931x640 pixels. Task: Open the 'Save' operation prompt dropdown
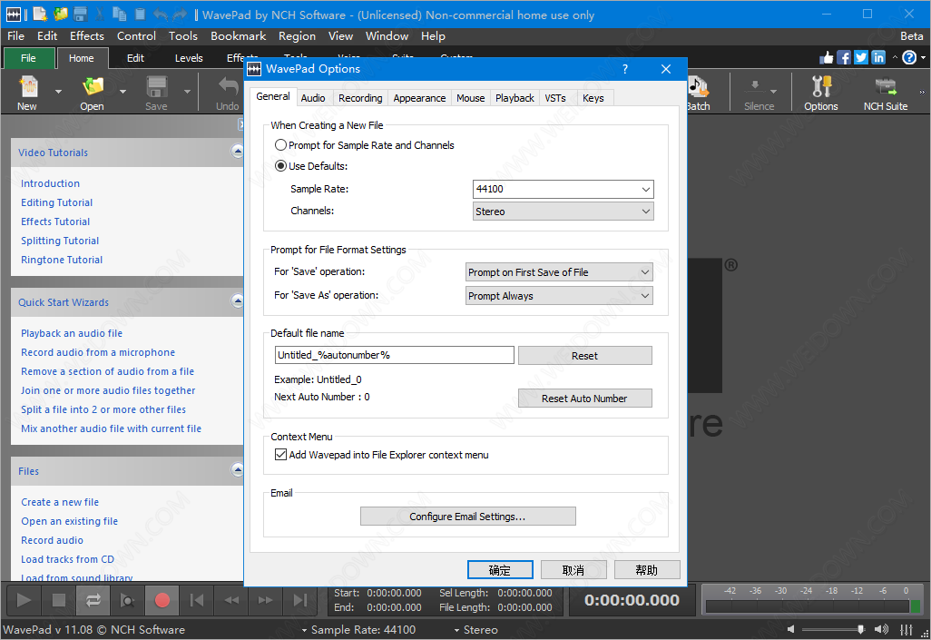point(559,272)
